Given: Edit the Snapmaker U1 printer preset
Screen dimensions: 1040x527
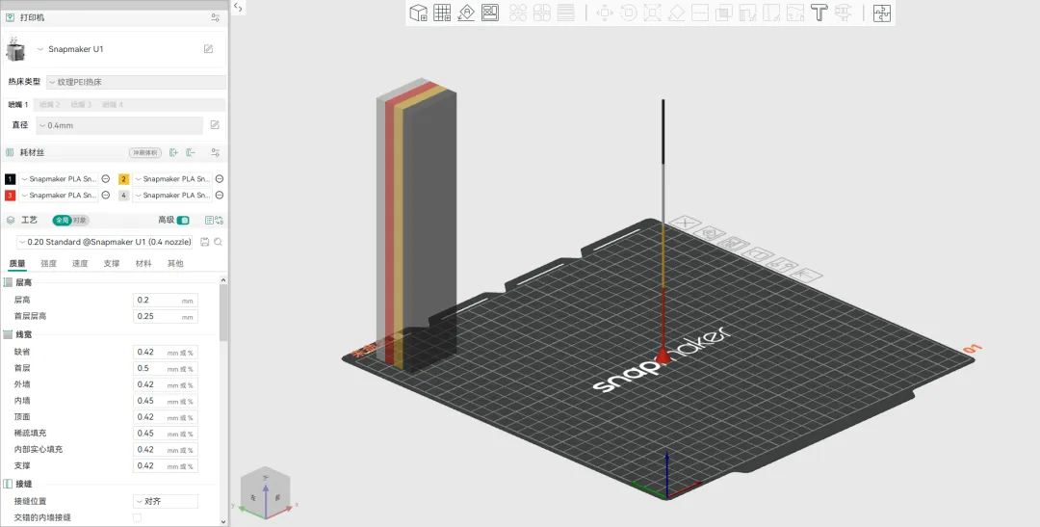Looking at the screenshot, I should point(208,49).
